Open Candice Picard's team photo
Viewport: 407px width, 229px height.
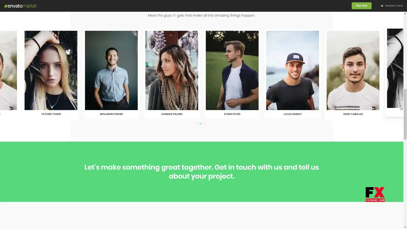click(x=172, y=70)
